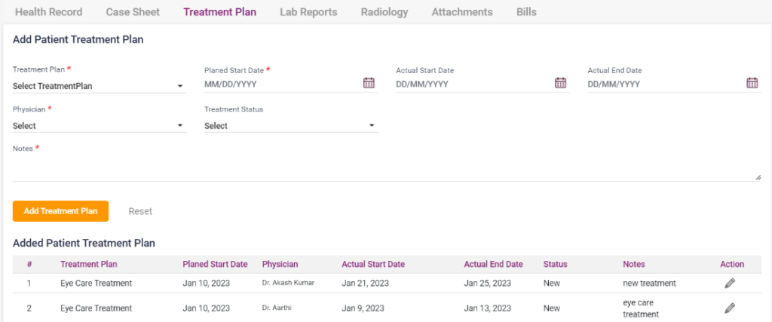772x322 pixels.
Task: Open calendar picker for Actual Start Date
Action: [x=560, y=83]
